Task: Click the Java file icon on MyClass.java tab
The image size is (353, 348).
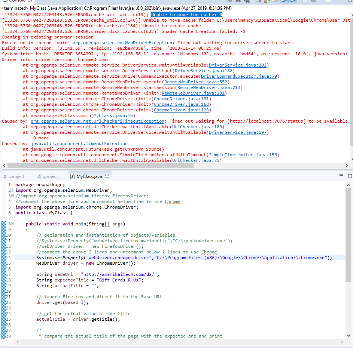Action: pyautogui.click(x=72, y=176)
